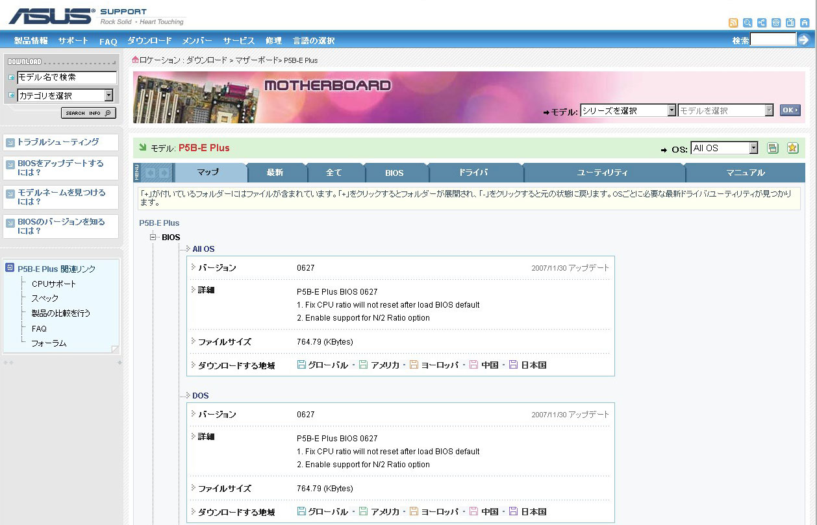Expand the P5B-E Plus 関連リンク panel
Viewport: 817px width, 525px height.
[x=9, y=267]
